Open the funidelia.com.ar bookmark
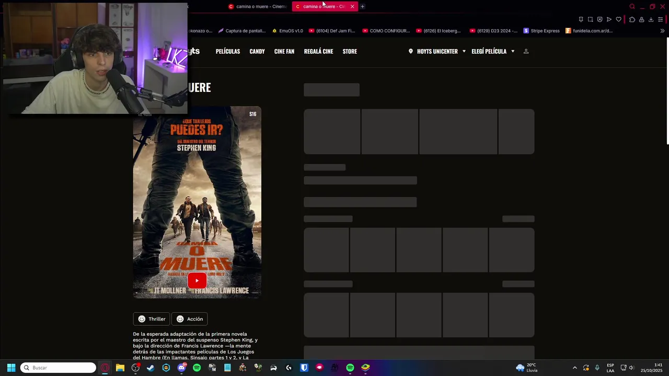Viewport: 669px width, 376px height. 589,31
